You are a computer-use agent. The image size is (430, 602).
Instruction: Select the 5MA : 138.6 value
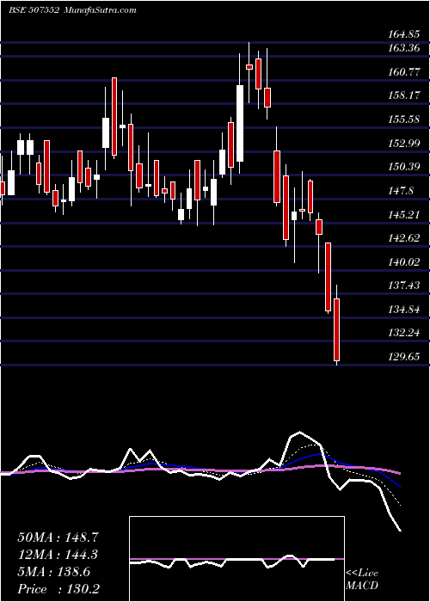(53, 572)
